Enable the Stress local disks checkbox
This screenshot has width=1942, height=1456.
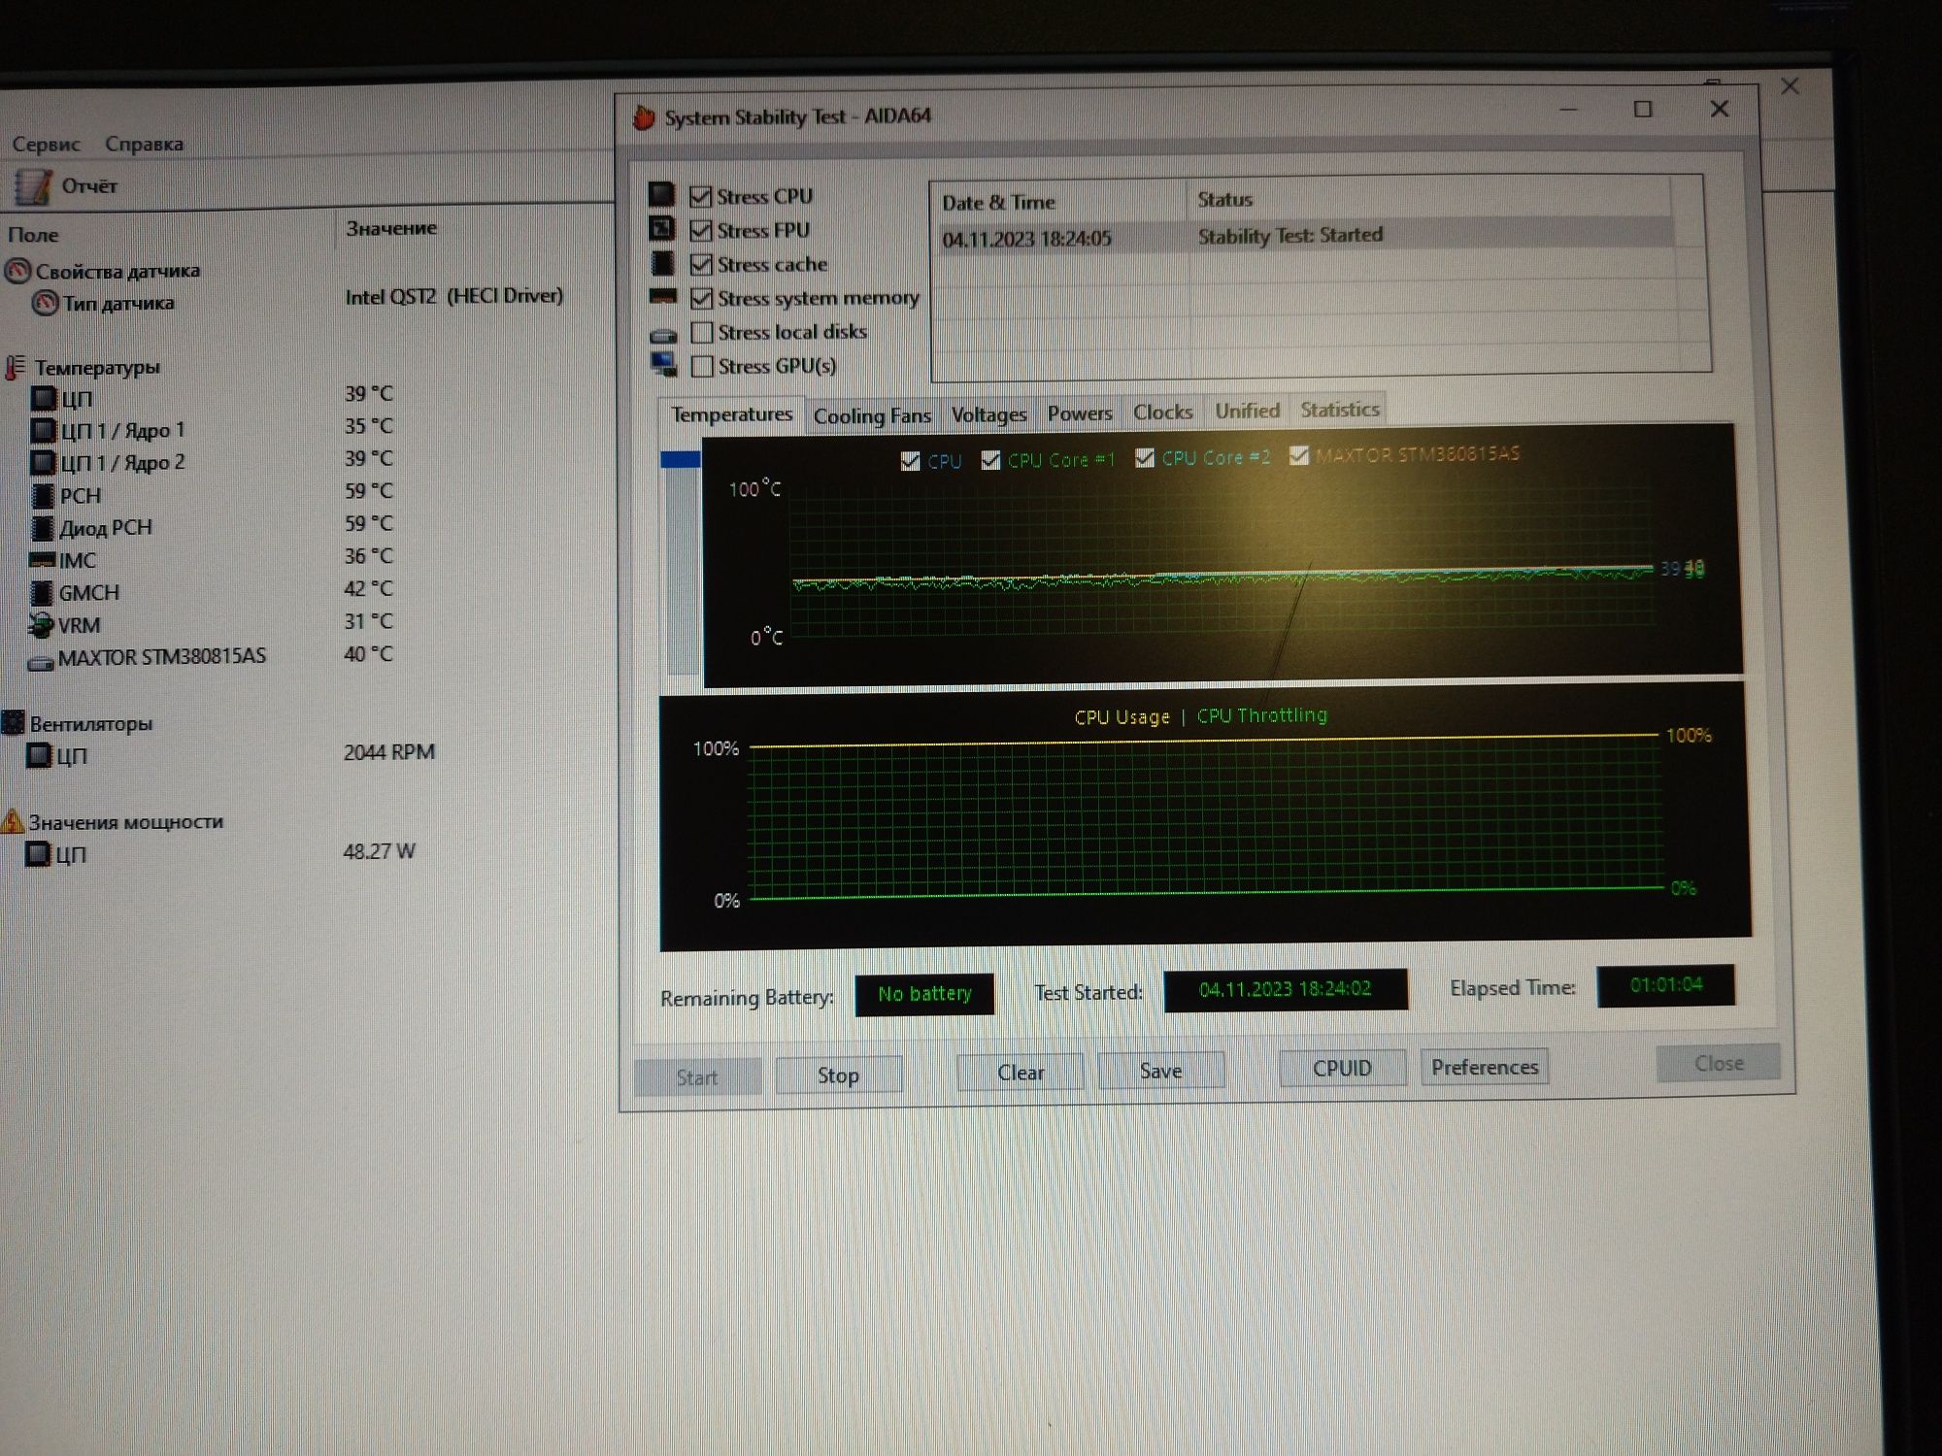tap(701, 332)
